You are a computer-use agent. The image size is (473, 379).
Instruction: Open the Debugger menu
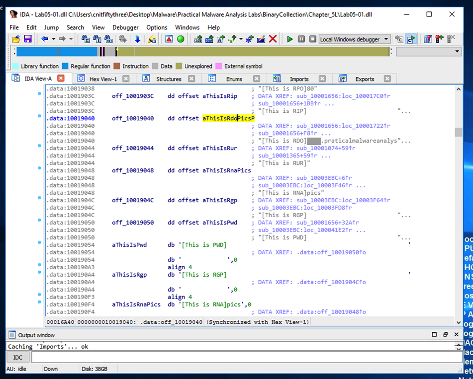(125, 27)
